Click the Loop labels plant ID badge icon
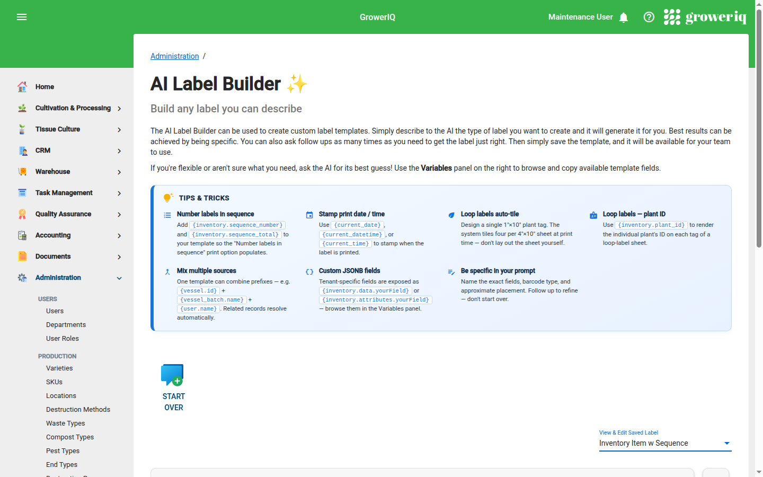The image size is (763, 477). point(593,215)
